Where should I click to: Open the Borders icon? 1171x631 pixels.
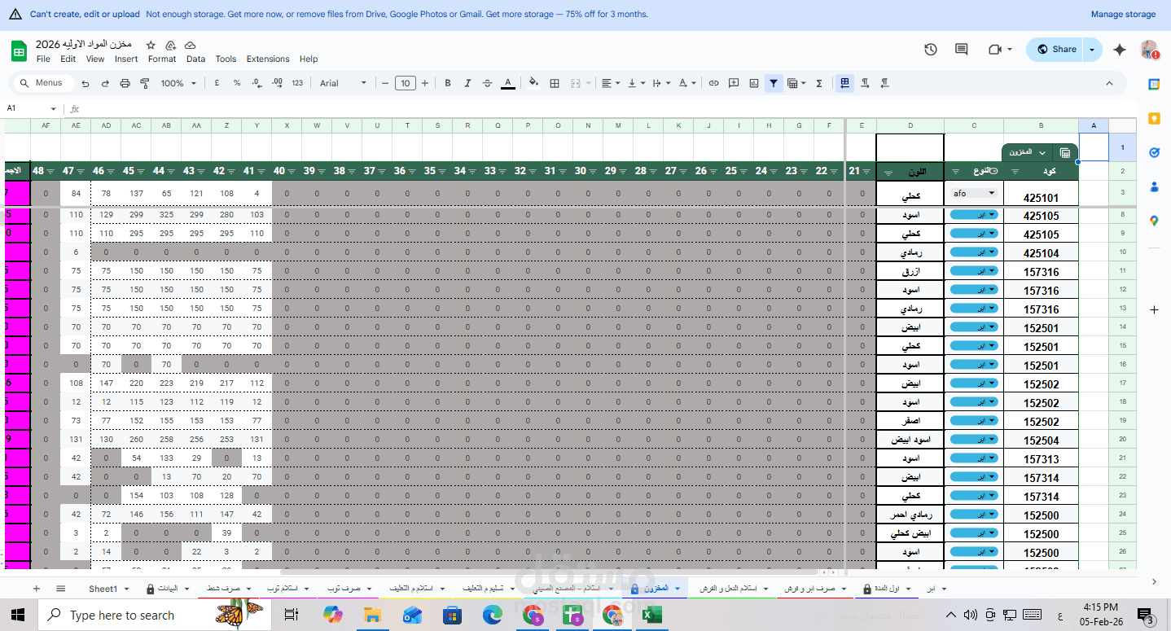tap(555, 82)
